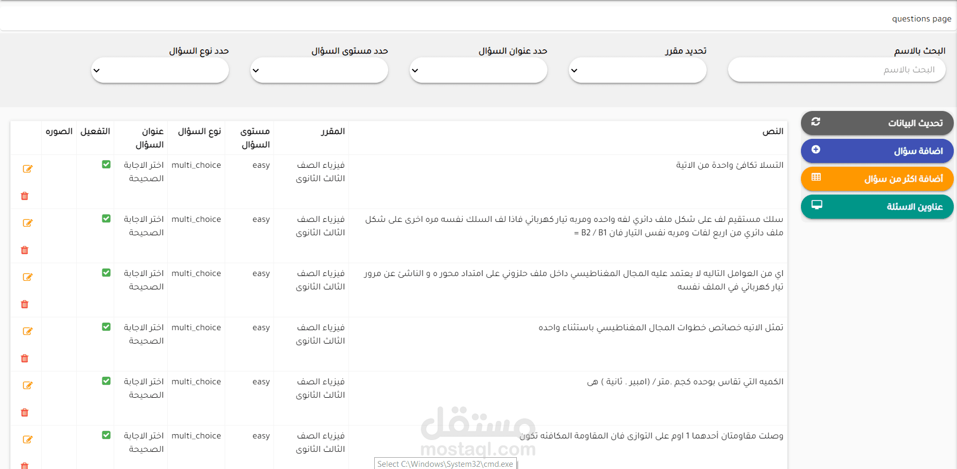The height and width of the screenshot is (469, 957).
Task: Click 'multi_choice' type in 'سلك مستقيم لف' row
Action: [x=196, y=219]
